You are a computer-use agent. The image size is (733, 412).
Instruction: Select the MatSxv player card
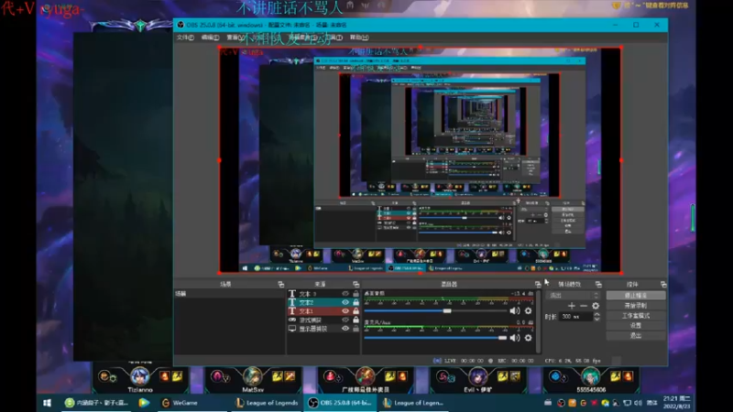253,379
